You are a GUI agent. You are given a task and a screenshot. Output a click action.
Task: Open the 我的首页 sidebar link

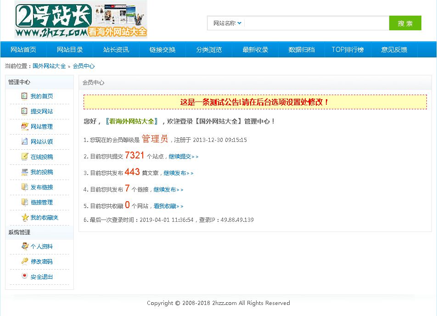tap(42, 96)
